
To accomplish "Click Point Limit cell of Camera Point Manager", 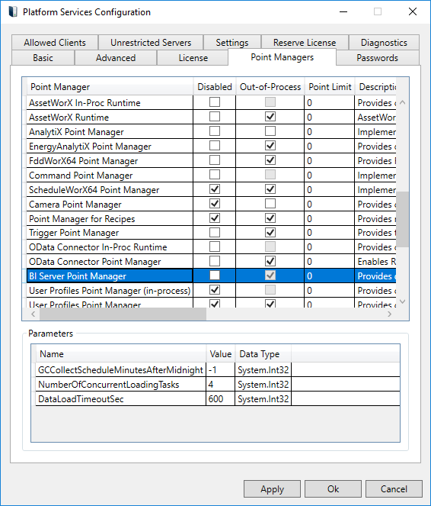I will pos(329,205).
